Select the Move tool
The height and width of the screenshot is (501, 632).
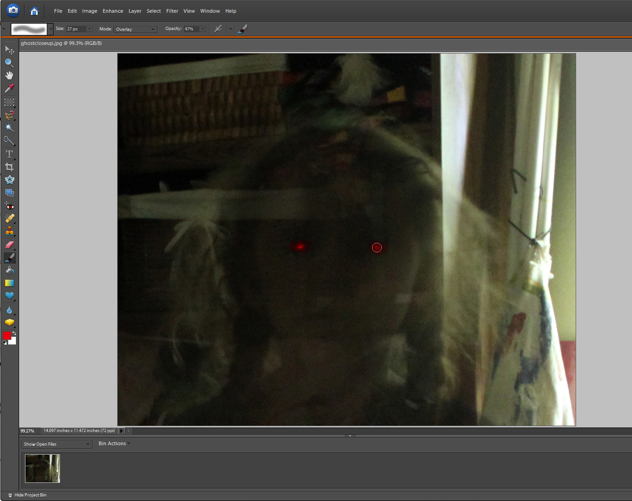[x=10, y=50]
